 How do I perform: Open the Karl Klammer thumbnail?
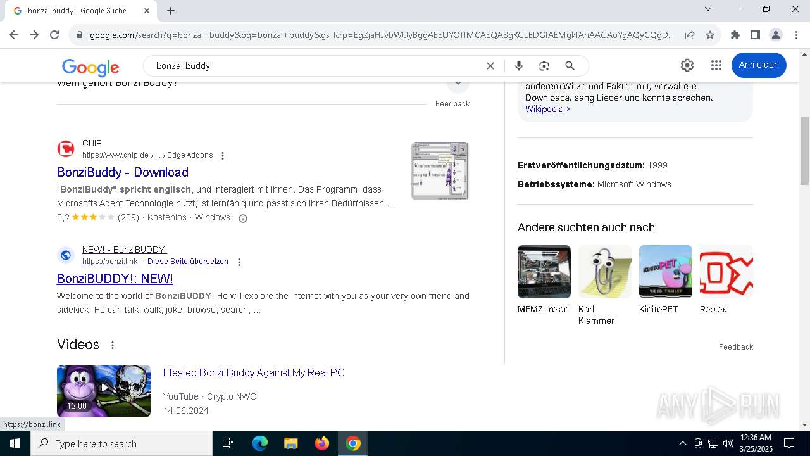tap(605, 272)
